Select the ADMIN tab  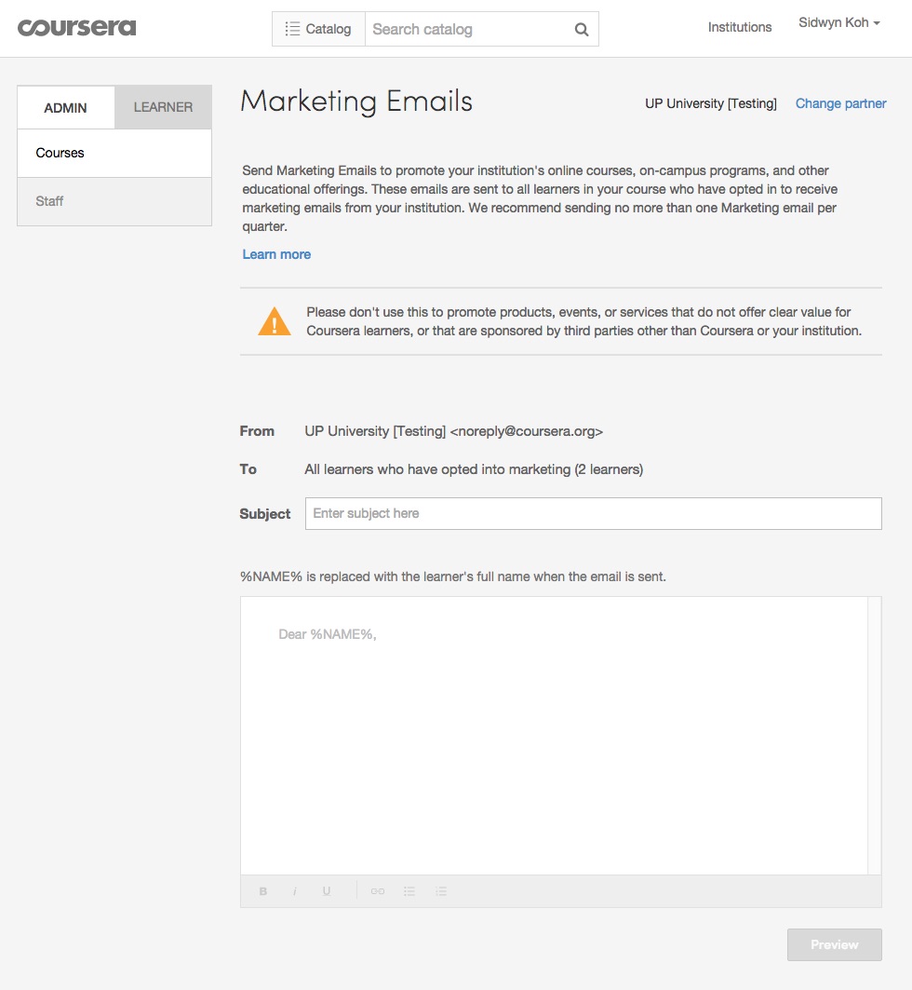65,108
